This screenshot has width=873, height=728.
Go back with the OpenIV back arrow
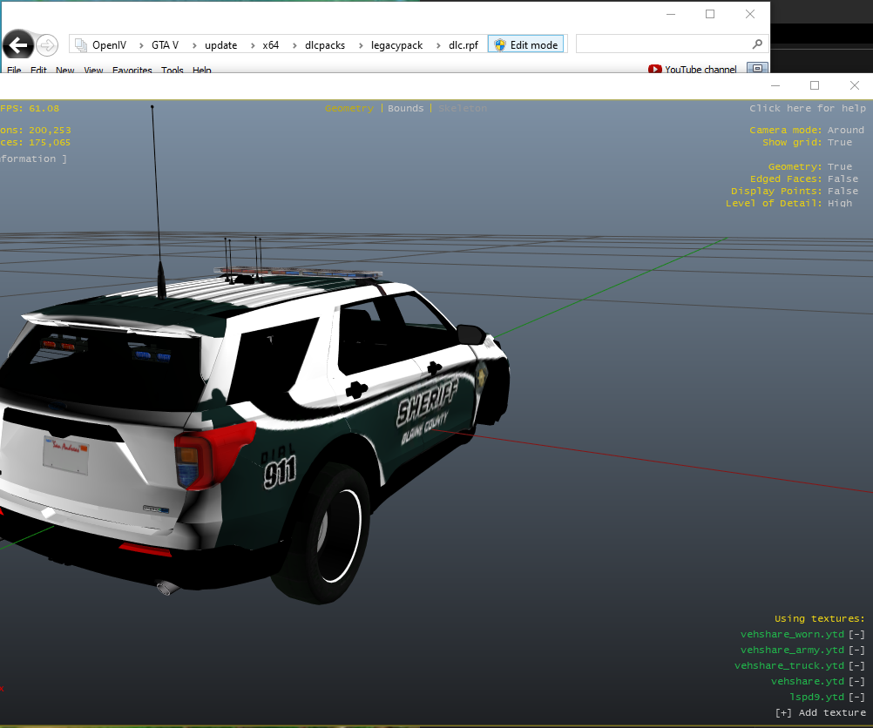[x=18, y=45]
